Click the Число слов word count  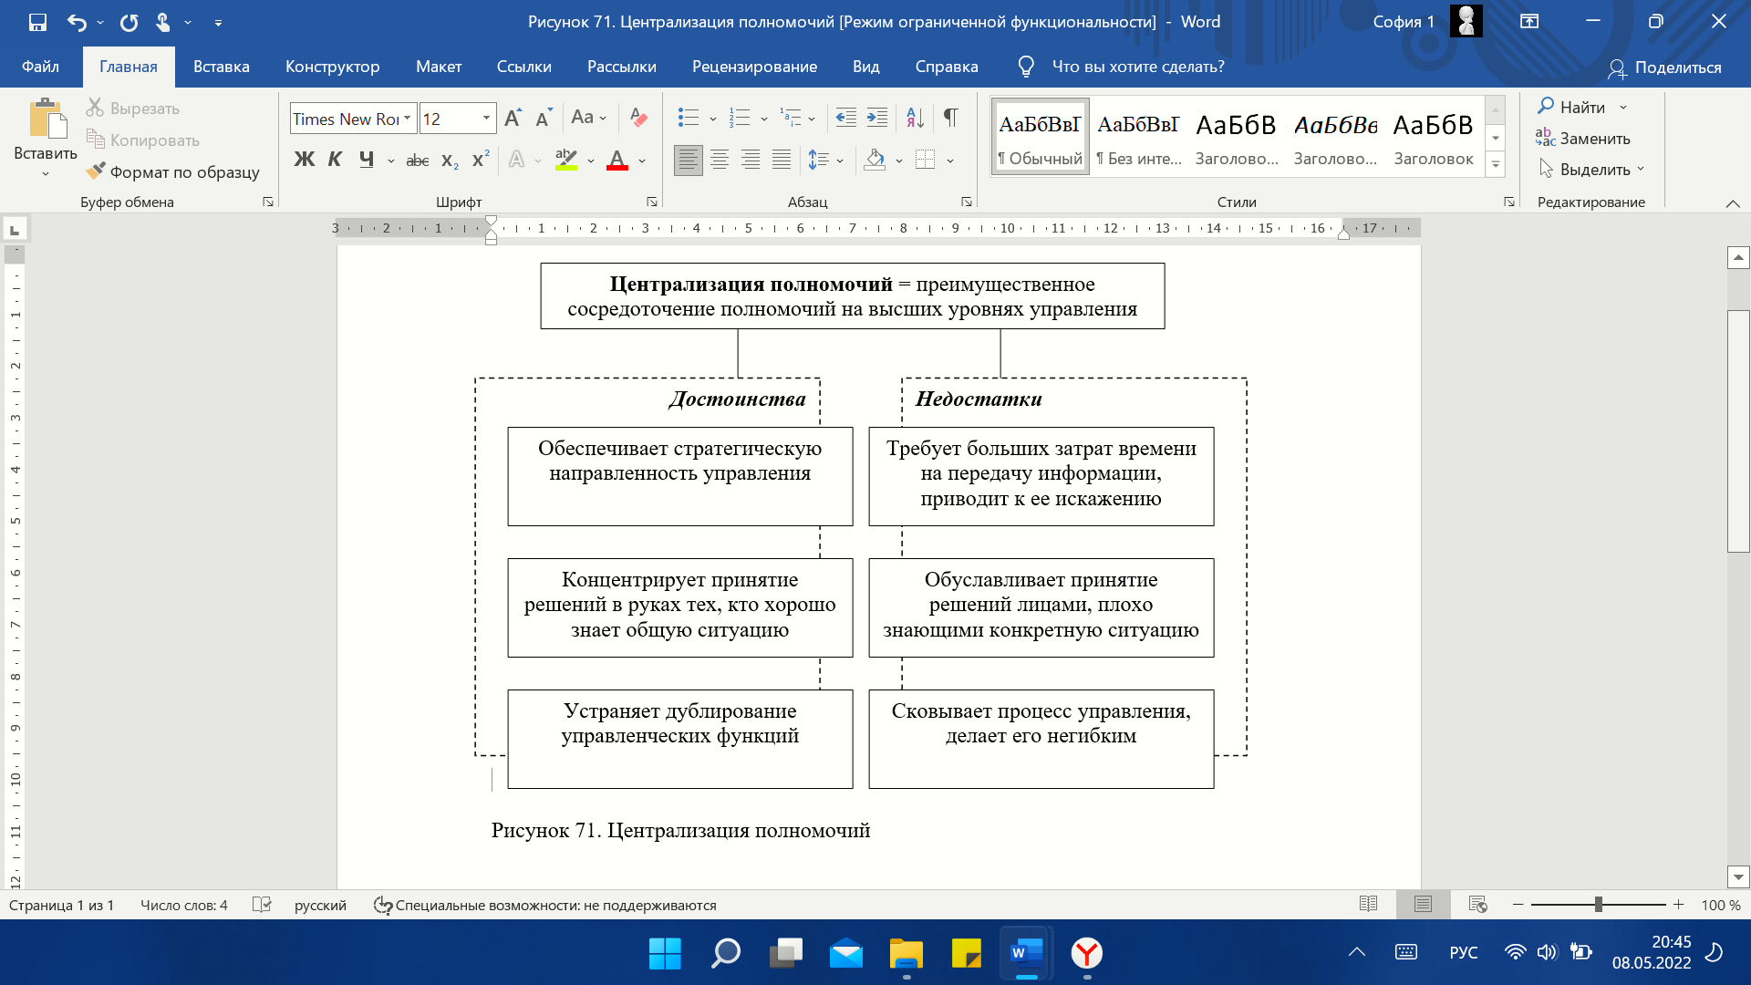(x=184, y=905)
